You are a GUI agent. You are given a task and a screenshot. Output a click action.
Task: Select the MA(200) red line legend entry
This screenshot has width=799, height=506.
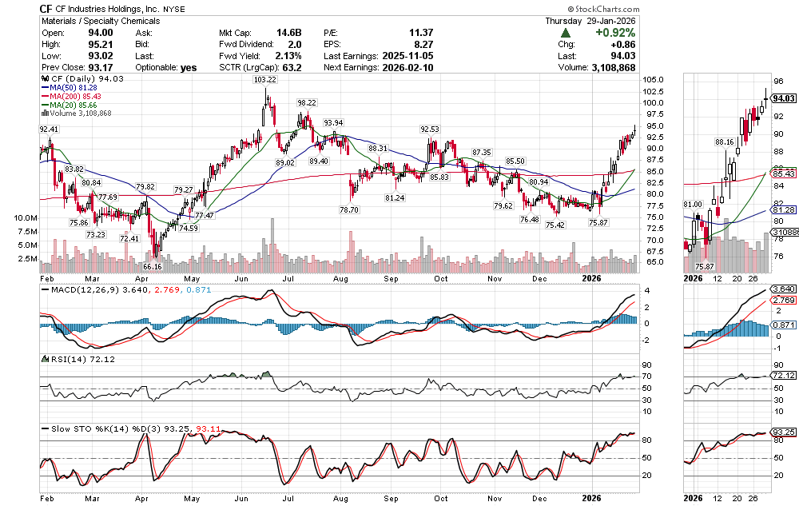78,97
